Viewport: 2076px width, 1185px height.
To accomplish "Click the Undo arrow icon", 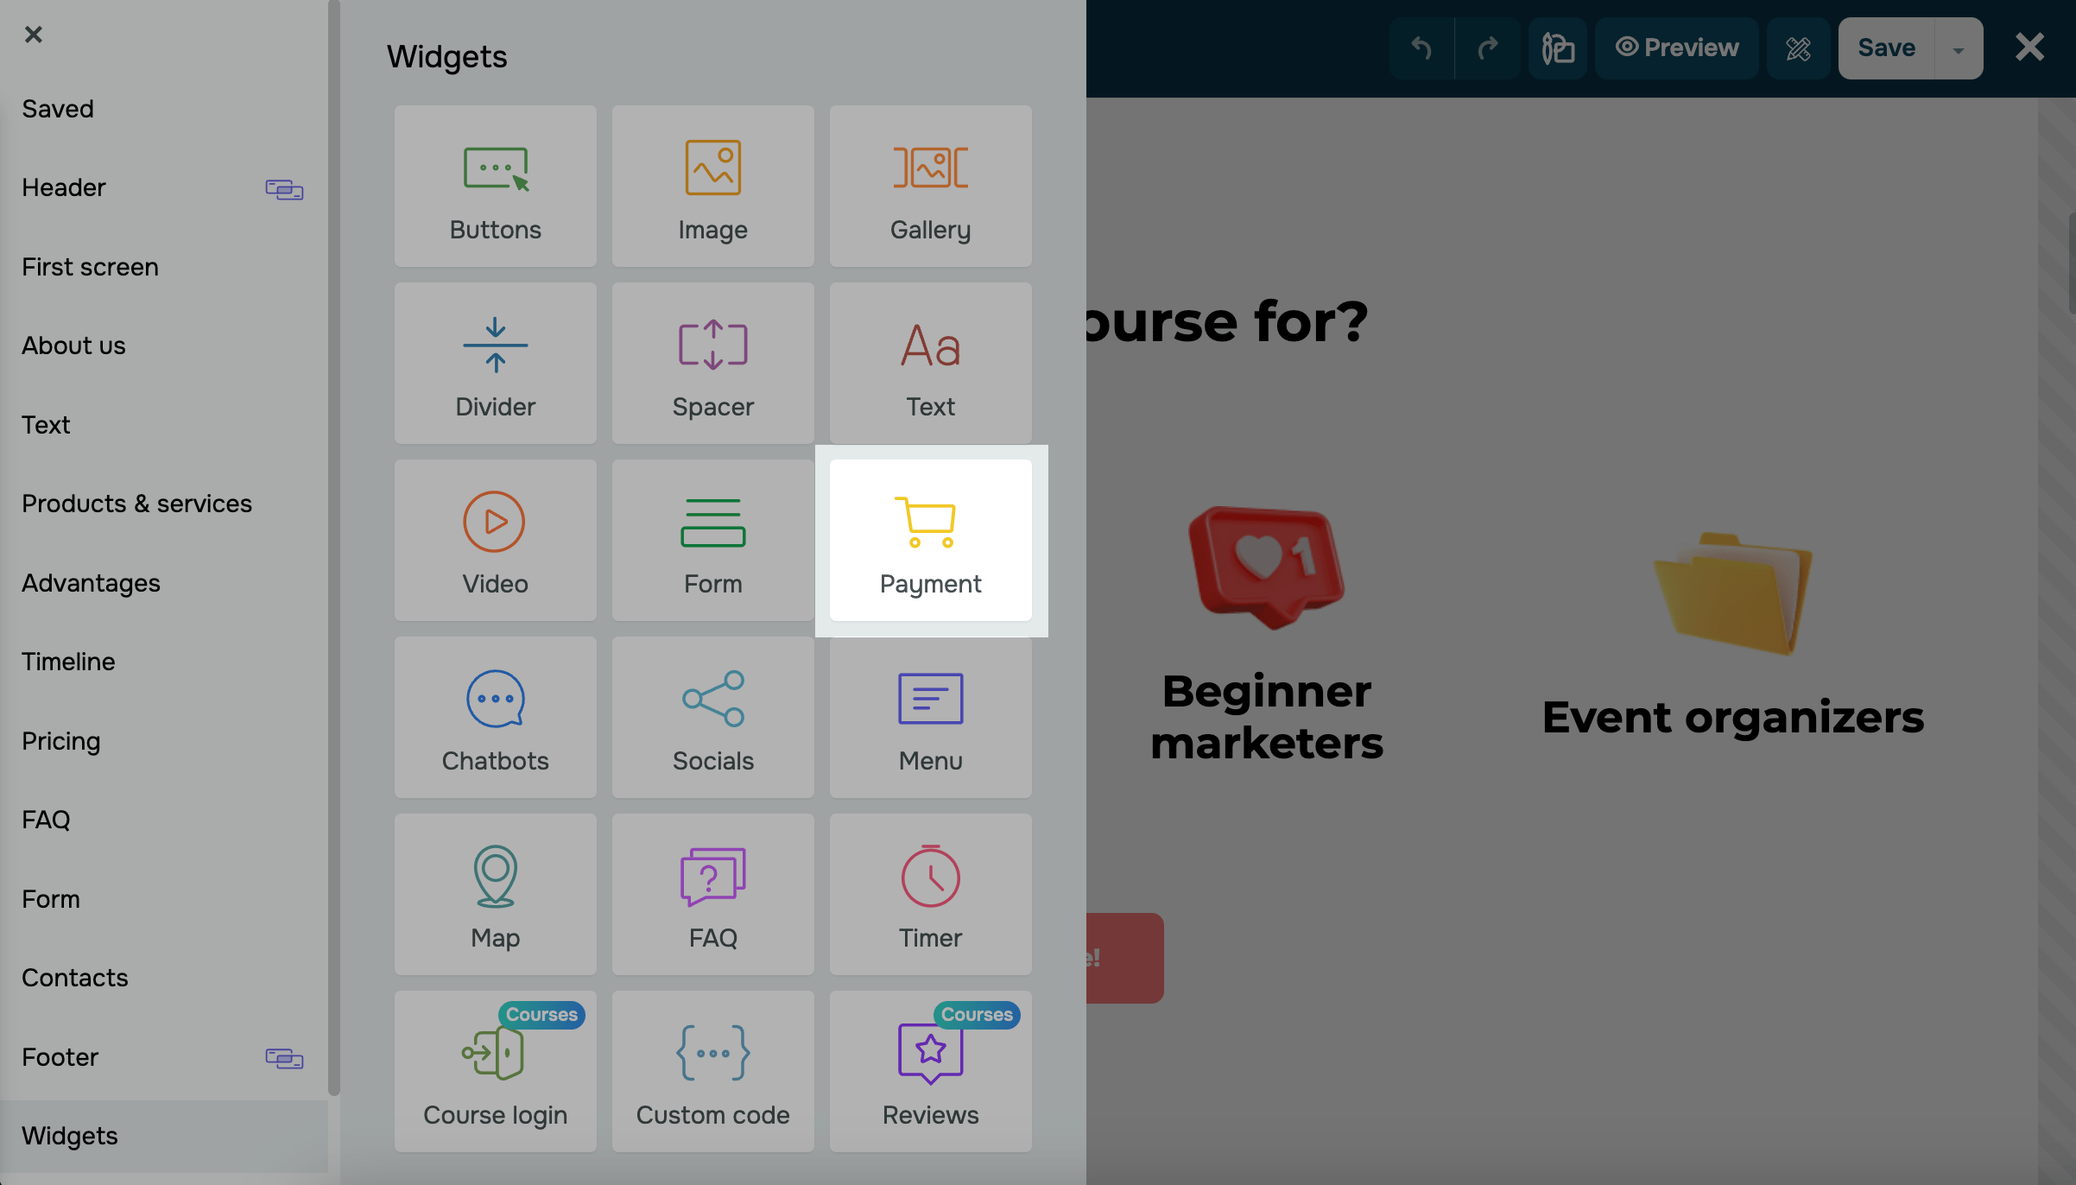I will (1421, 48).
